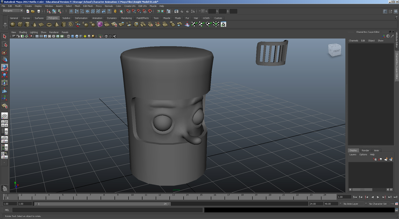Image resolution: width=399 pixels, height=219 pixels.
Task: Save the scene using the save icon
Action: 39,11
